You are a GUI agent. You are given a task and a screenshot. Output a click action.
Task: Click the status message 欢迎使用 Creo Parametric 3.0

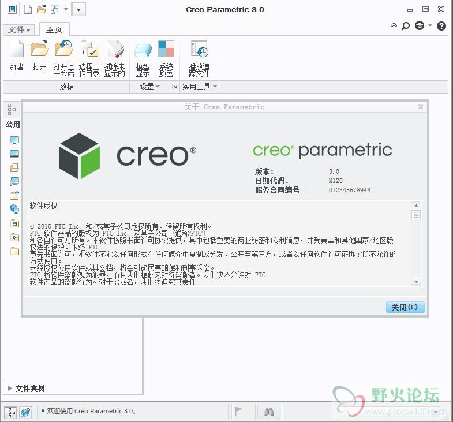[91, 411]
